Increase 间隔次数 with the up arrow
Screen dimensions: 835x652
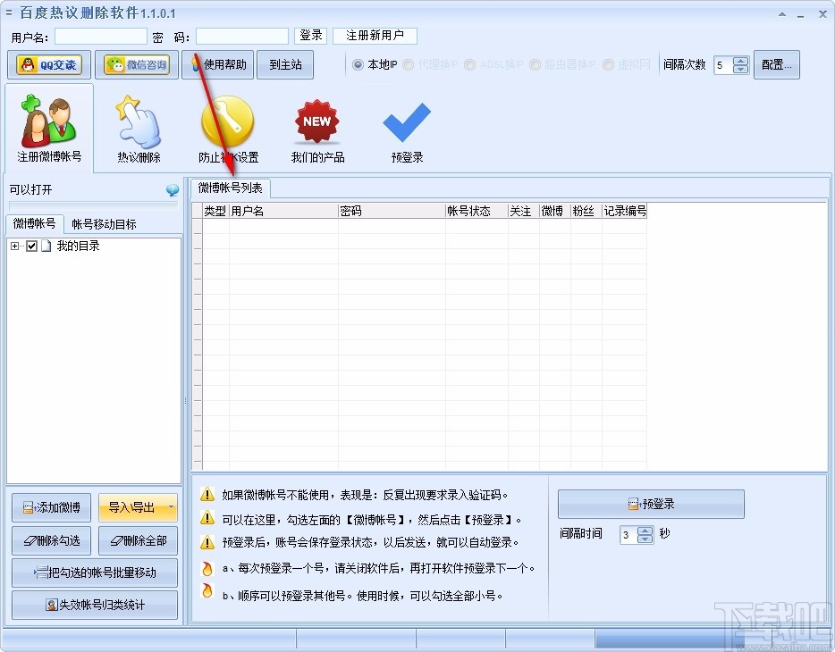point(740,59)
